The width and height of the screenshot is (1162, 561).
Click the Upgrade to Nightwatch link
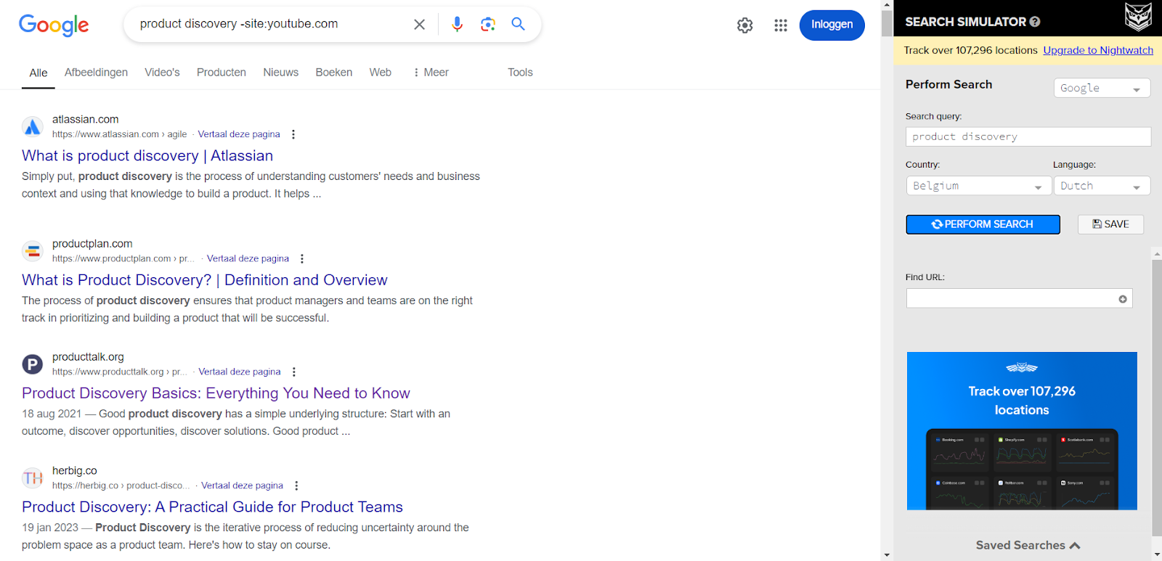(1097, 50)
